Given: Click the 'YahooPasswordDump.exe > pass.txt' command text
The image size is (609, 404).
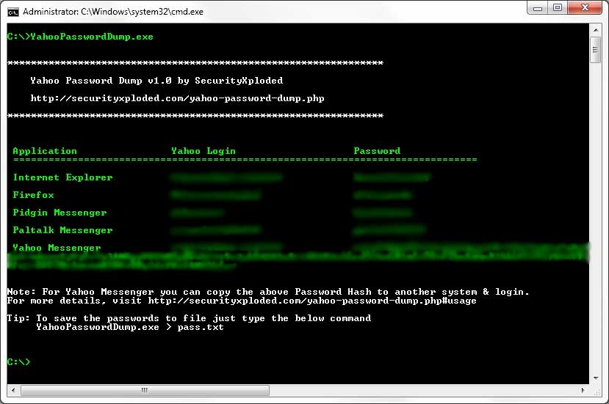Looking at the screenshot, I should click(x=130, y=327).
